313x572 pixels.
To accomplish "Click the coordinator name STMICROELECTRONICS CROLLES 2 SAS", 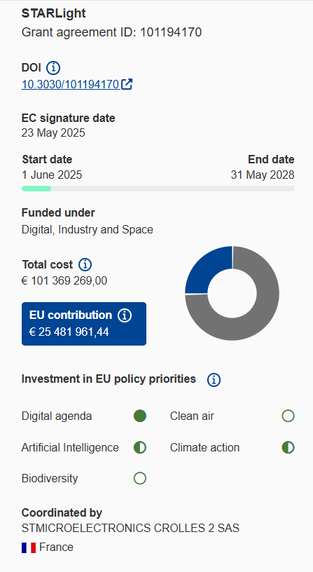I will coord(130,529).
